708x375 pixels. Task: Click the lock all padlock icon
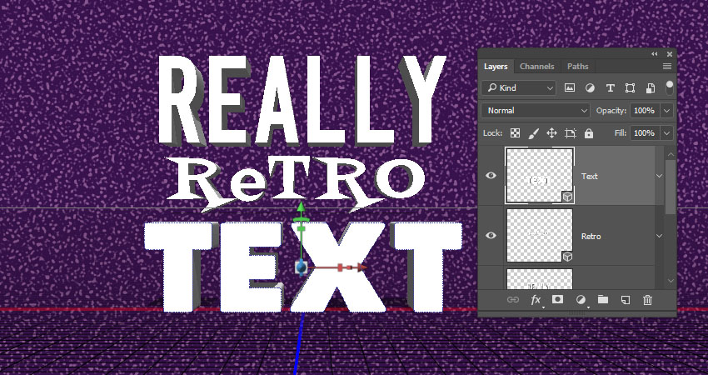point(589,133)
